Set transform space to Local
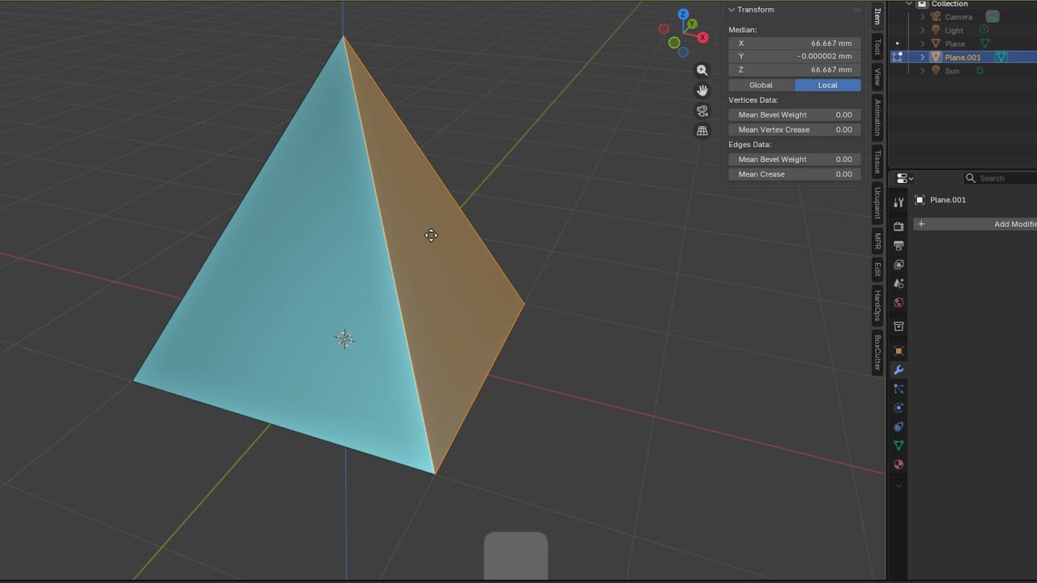 (827, 85)
